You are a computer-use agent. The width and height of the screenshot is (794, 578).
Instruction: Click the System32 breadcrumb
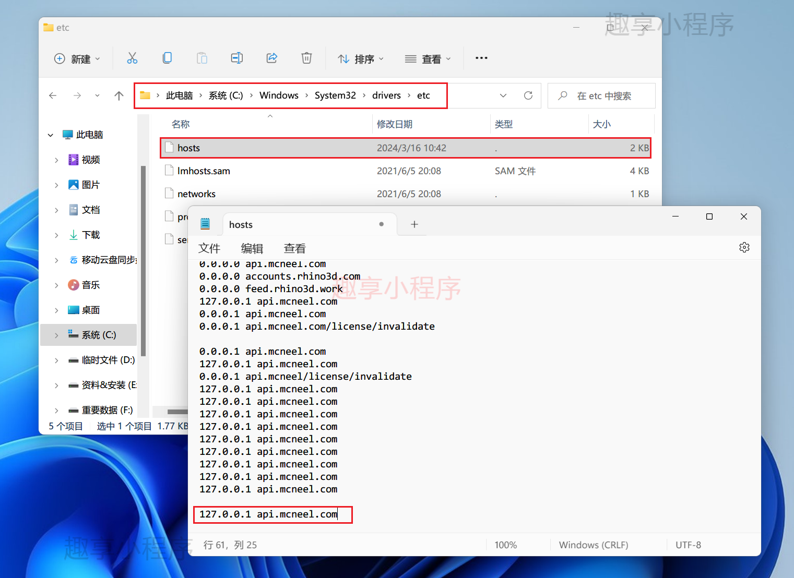[x=335, y=95]
